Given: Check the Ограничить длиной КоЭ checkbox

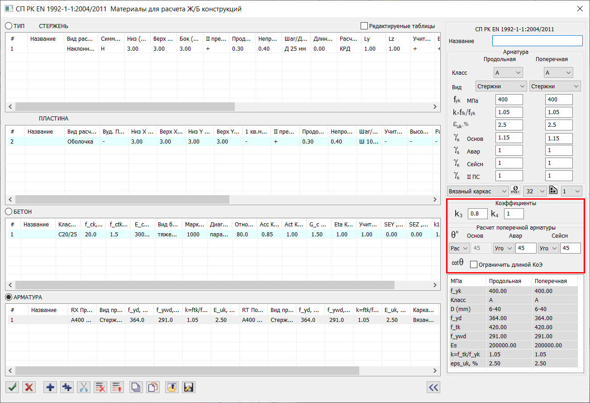Looking at the screenshot, I should tap(474, 264).
